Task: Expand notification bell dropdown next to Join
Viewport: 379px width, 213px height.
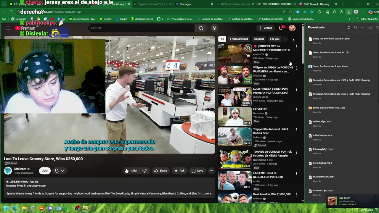Action: point(60,171)
